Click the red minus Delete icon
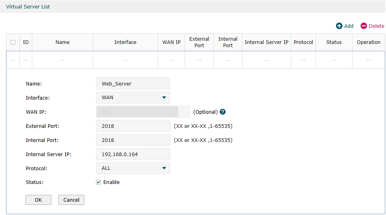The width and height of the screenshot is (386, 215). [x=364, y=26]
